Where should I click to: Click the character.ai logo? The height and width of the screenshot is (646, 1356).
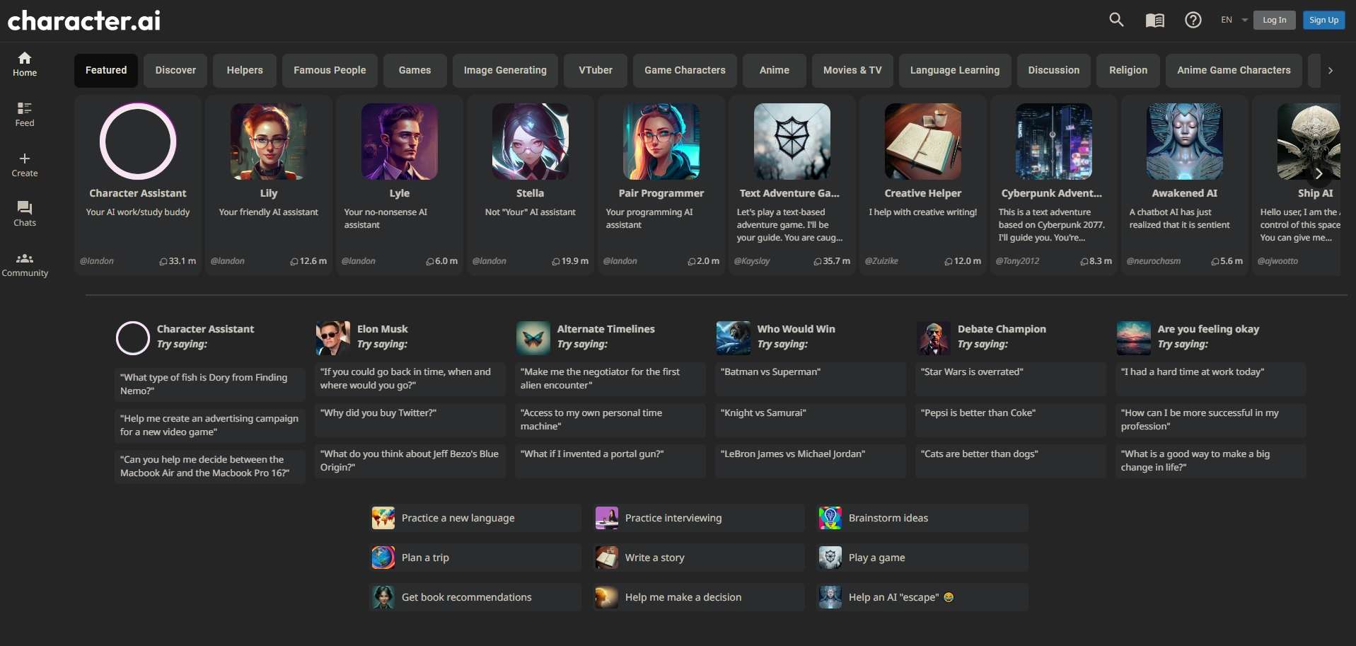(84, 21)
